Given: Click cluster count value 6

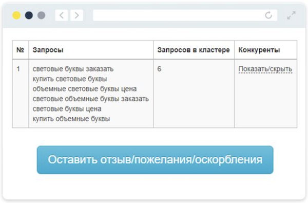Looking at the screenshot, I should tap(159, 69).
